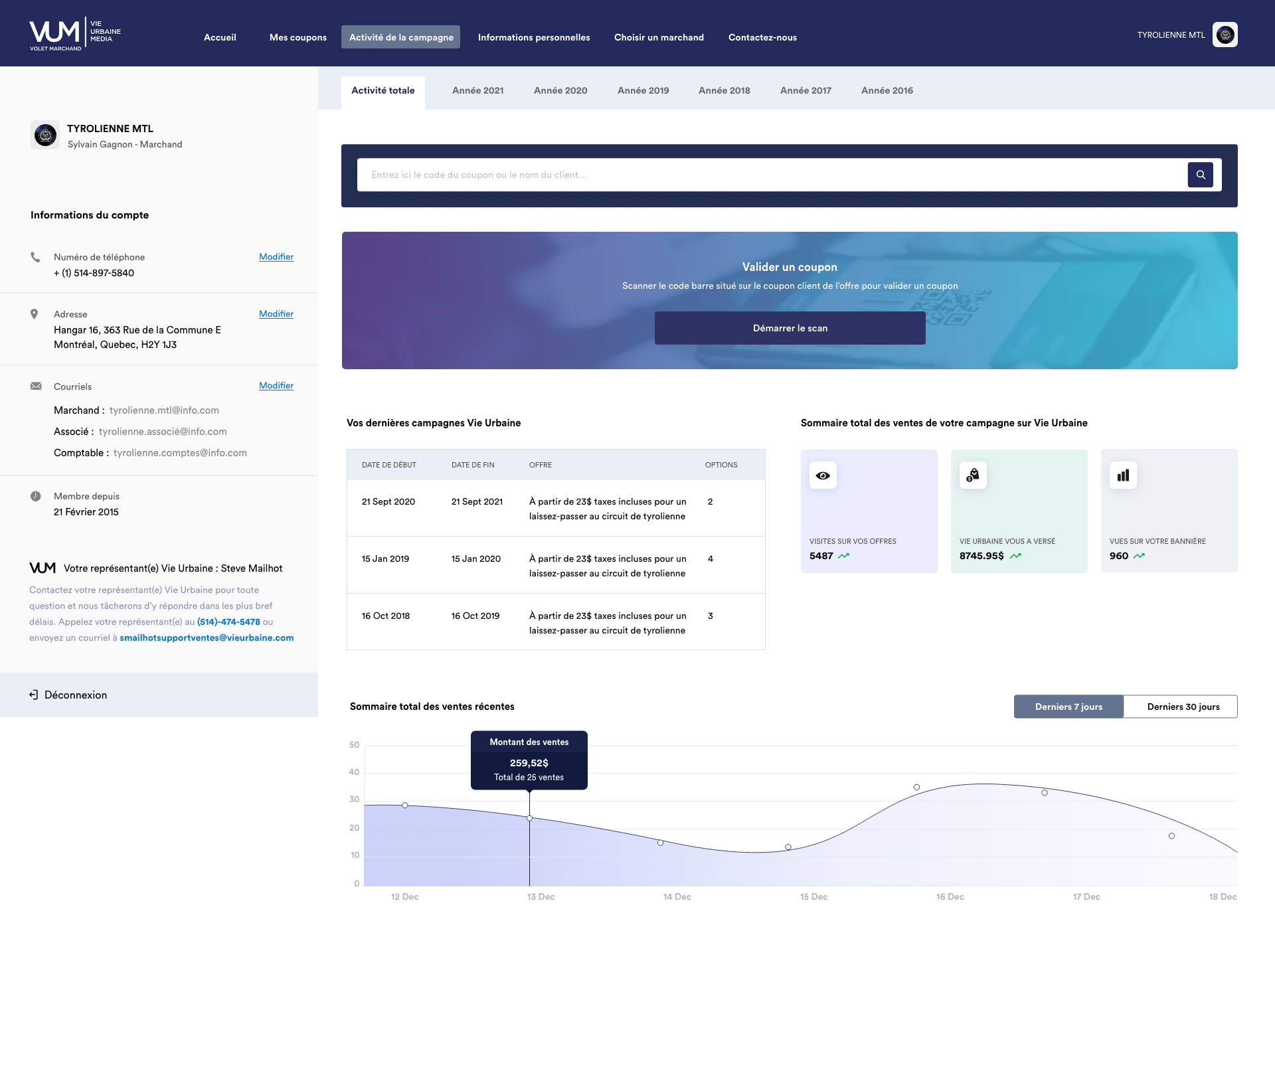Click the representative phone (514)-474-5478
The image size is (1275, 1091).
pyautogui.click(x=228, y=622)
